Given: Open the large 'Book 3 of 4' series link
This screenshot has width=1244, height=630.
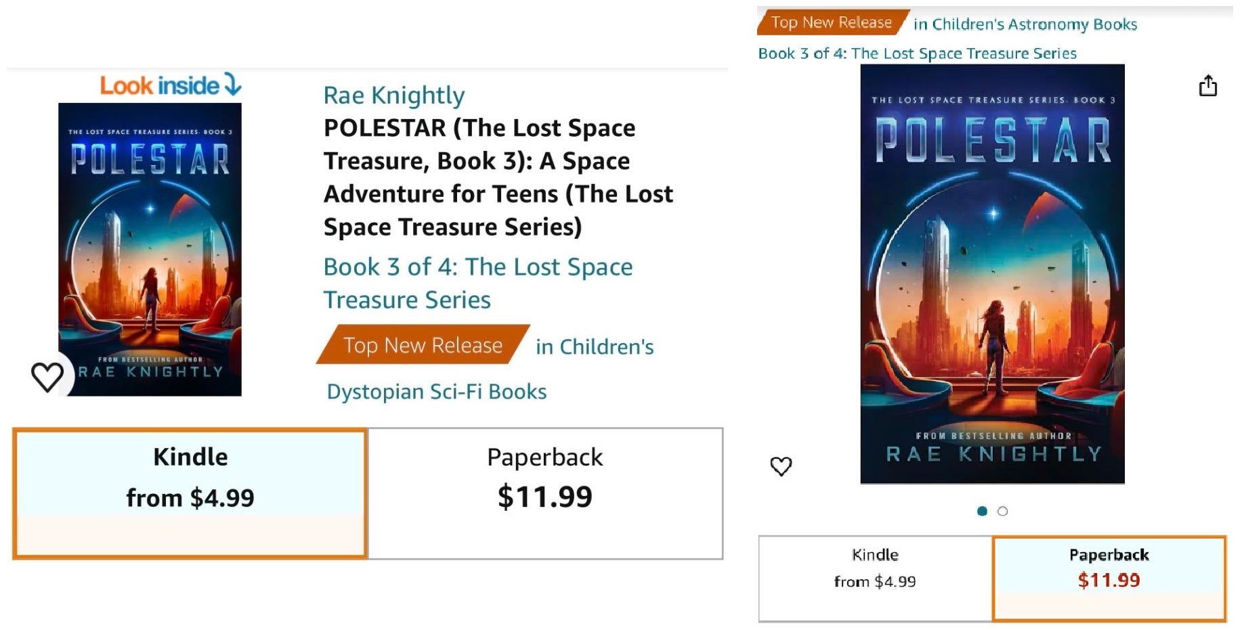Looking at the screenshot, I should click(477, 283).
